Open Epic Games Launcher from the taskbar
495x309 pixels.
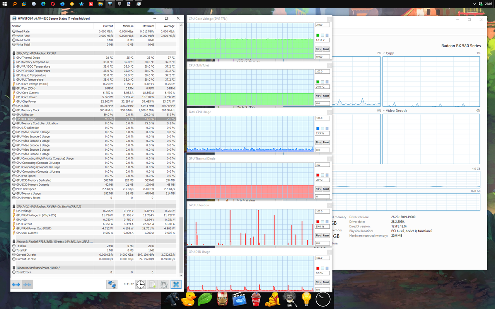coord(120,3)
